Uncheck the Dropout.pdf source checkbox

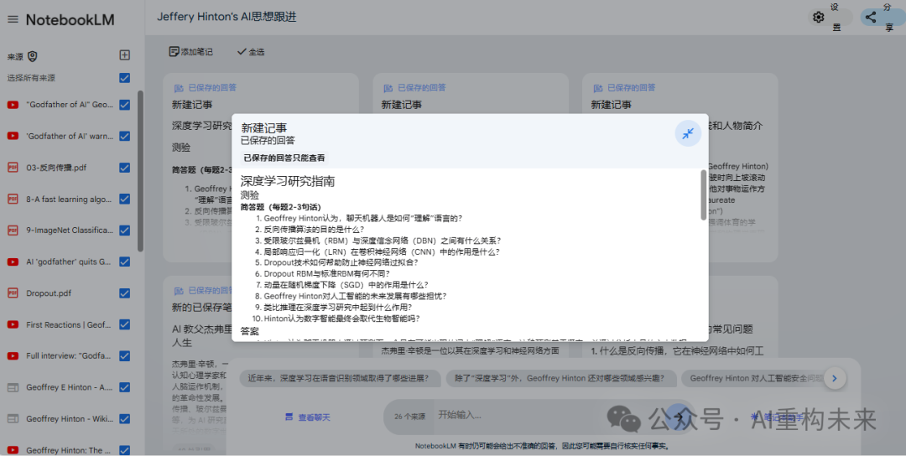[124, 293]
